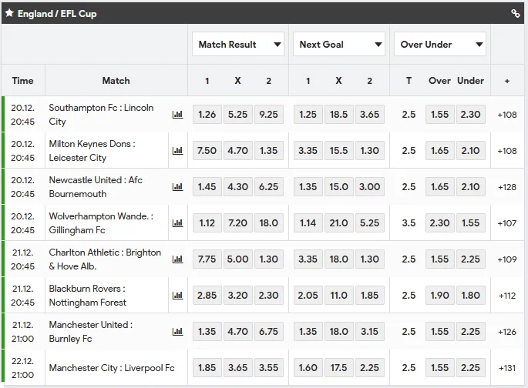Pick Under 2.10 for Newcastle United match
528x388 pixels.
point(470,187)
